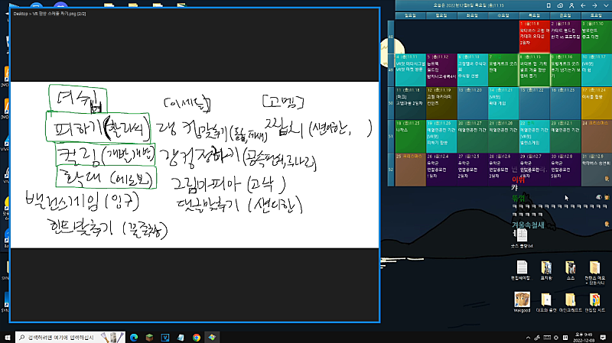Select the red day 1 cell in calendar
612x343 pixels.
(534, 37)
